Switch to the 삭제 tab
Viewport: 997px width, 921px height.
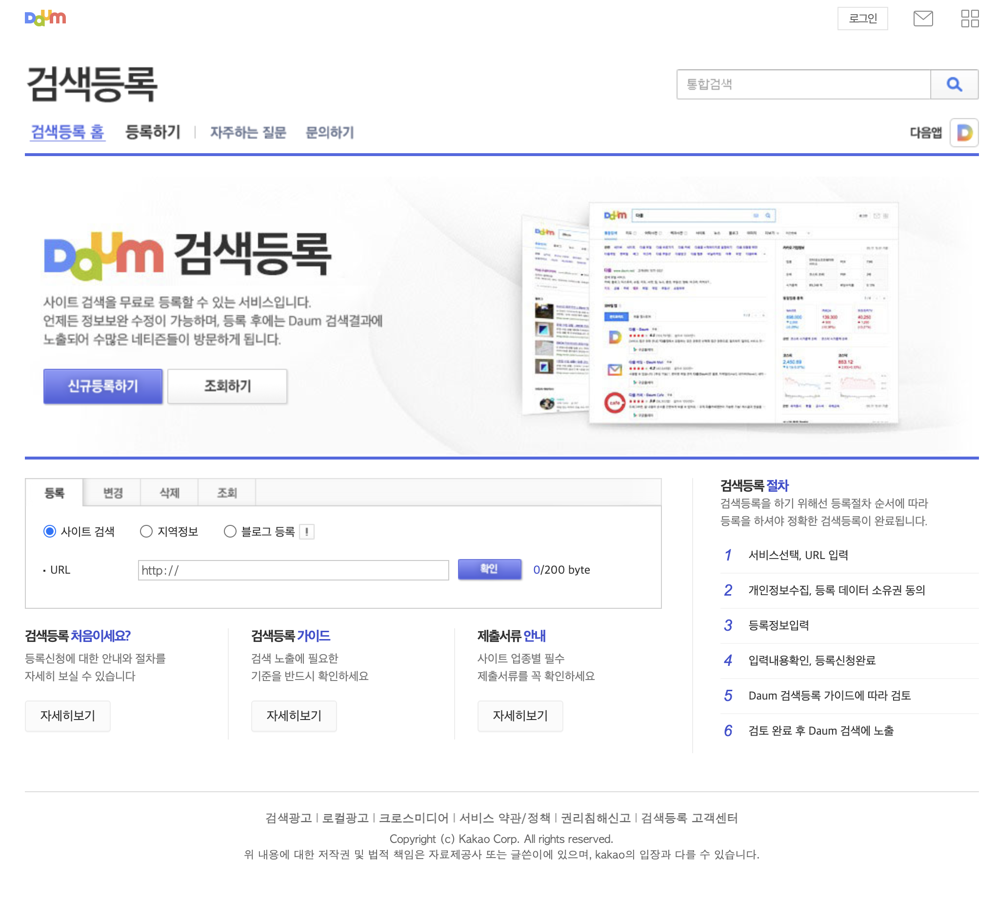click(169, 493)
